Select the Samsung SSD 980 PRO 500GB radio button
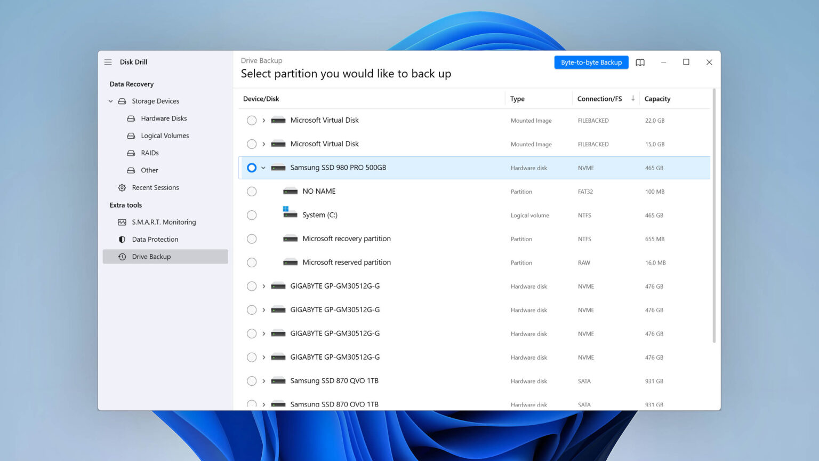The width and height of the screenshot is (819, 461). [x=251, y=168]
